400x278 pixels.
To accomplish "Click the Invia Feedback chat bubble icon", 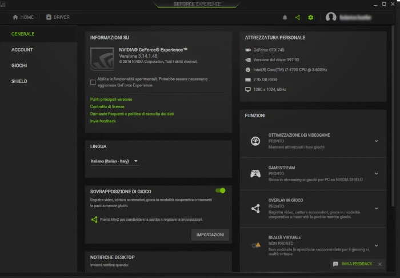I will click(335, 264).
